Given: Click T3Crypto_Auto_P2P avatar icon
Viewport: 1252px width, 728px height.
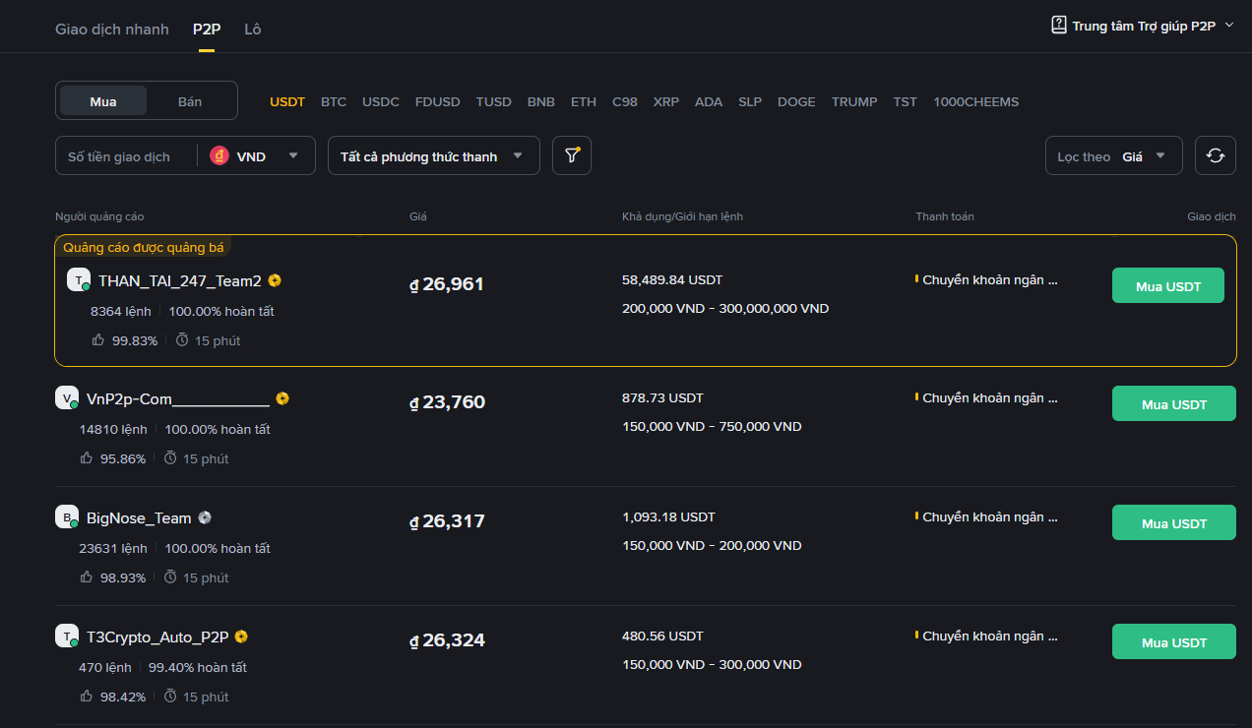Looking at the screenshot, I should click(x=66, y=636).
